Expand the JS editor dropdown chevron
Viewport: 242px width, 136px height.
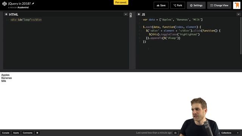tap(239, 14)
